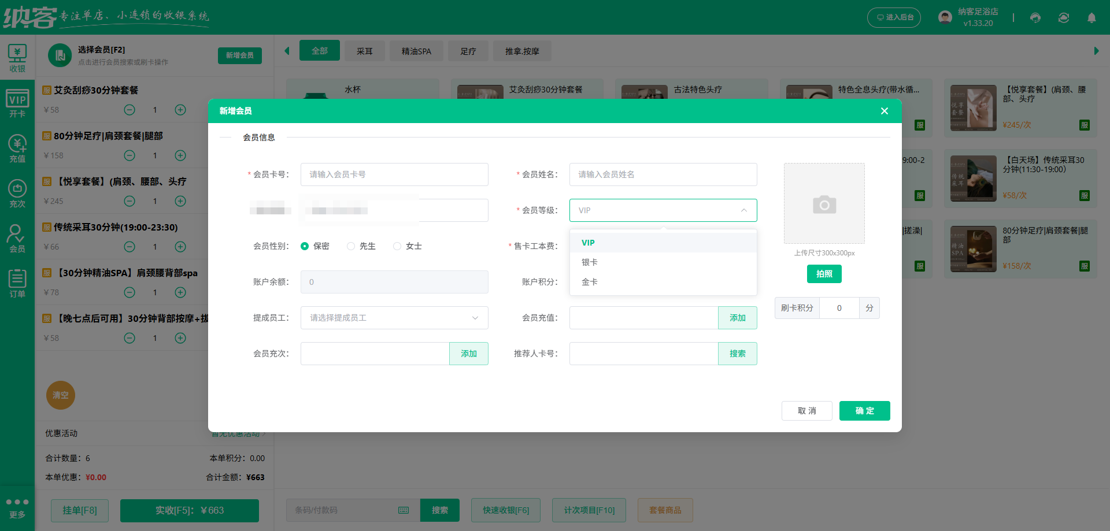Open the 更多 (more) sidebar menu
1110x531 pixels.
click(x=17, y=508)
